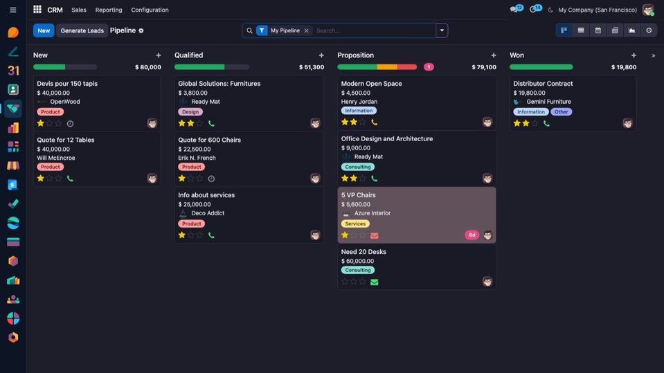Open the Discuss app in sidebar
This screenshot has width=664, height=373.
tap(13, 32)
